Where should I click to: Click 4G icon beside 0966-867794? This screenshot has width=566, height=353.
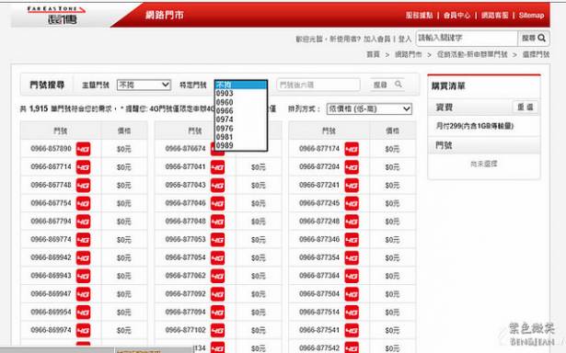click(x=83, y=222)
